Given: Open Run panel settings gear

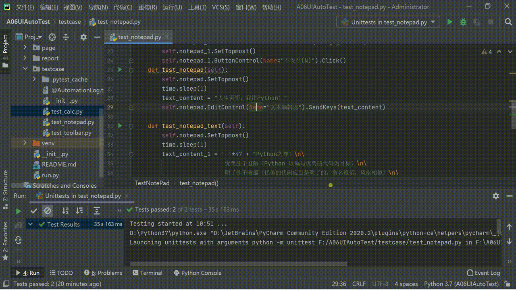Looking at the screenshot, I should click(x=496, y=196).
